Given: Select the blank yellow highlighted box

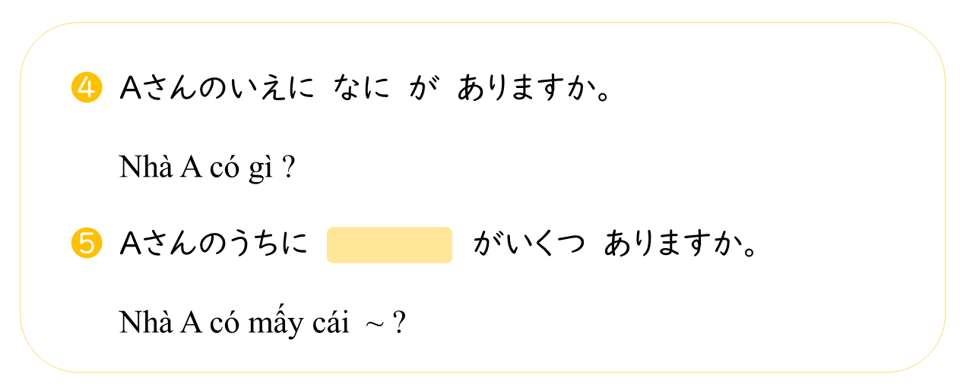Looking at the screenshot, I should 389,245.
